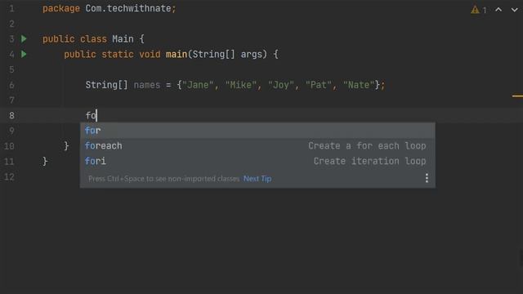Click the 'class' keyword on line 3
This screenshot has height=294, width=523.
tap(93, 39)
